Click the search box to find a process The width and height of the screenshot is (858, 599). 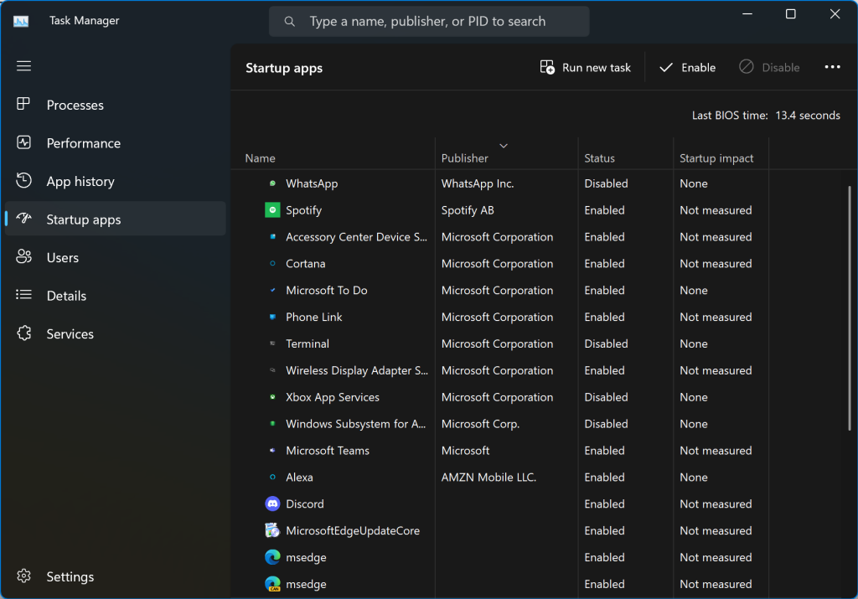[429, 22]
